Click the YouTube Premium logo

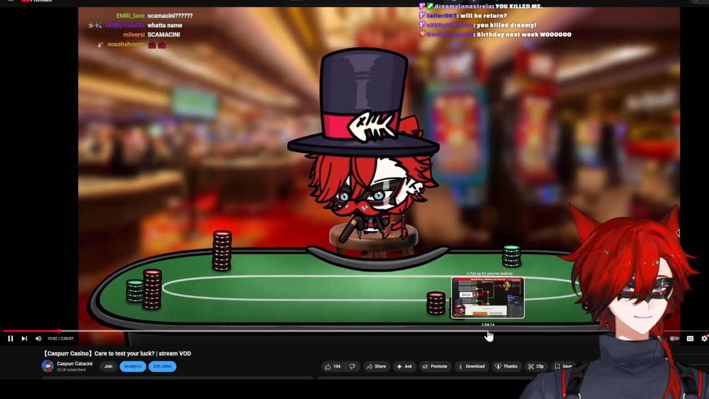coord(37,1)
